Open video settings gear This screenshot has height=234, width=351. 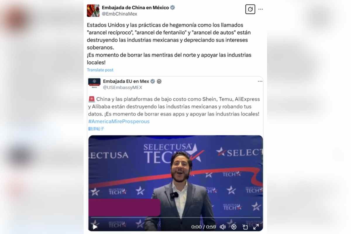(234, 227)
